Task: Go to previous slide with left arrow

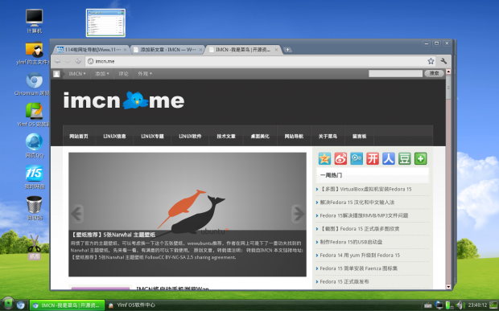Action: coord(76,214)
